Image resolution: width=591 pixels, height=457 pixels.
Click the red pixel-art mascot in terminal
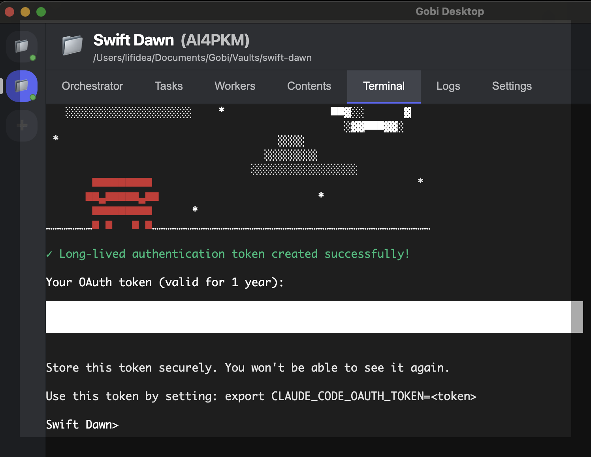122,203
